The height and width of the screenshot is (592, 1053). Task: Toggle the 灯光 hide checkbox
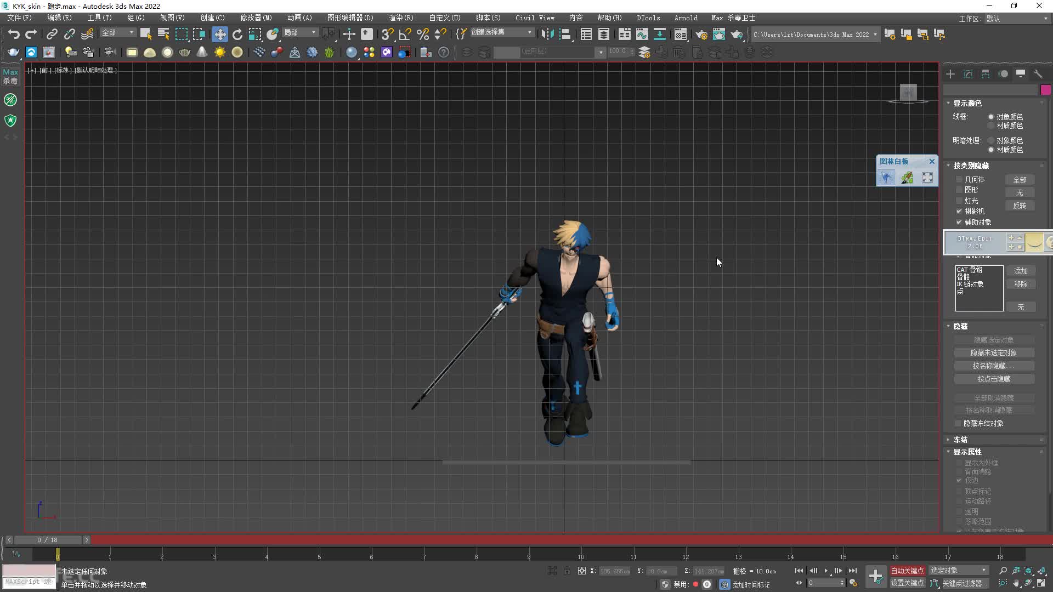click(959, 201)
